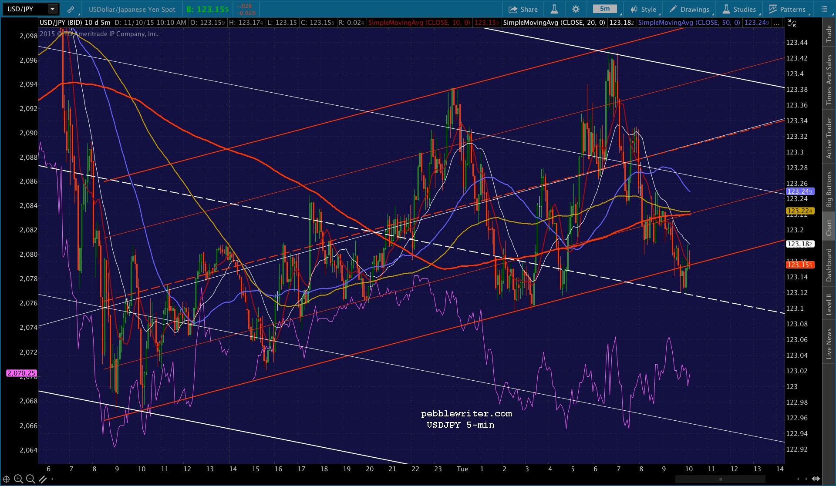Click the link chain icon beside symbol
The height and width of the screenshot is (486, 836).
[x=71, y=9]
